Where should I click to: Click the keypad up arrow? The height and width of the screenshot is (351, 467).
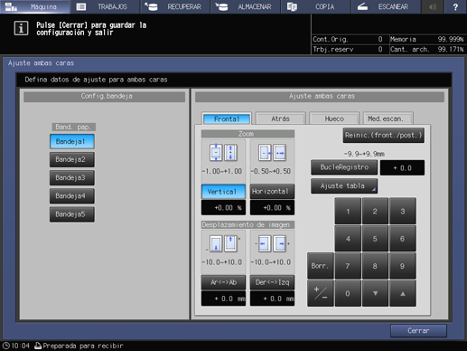click(403, 293)
